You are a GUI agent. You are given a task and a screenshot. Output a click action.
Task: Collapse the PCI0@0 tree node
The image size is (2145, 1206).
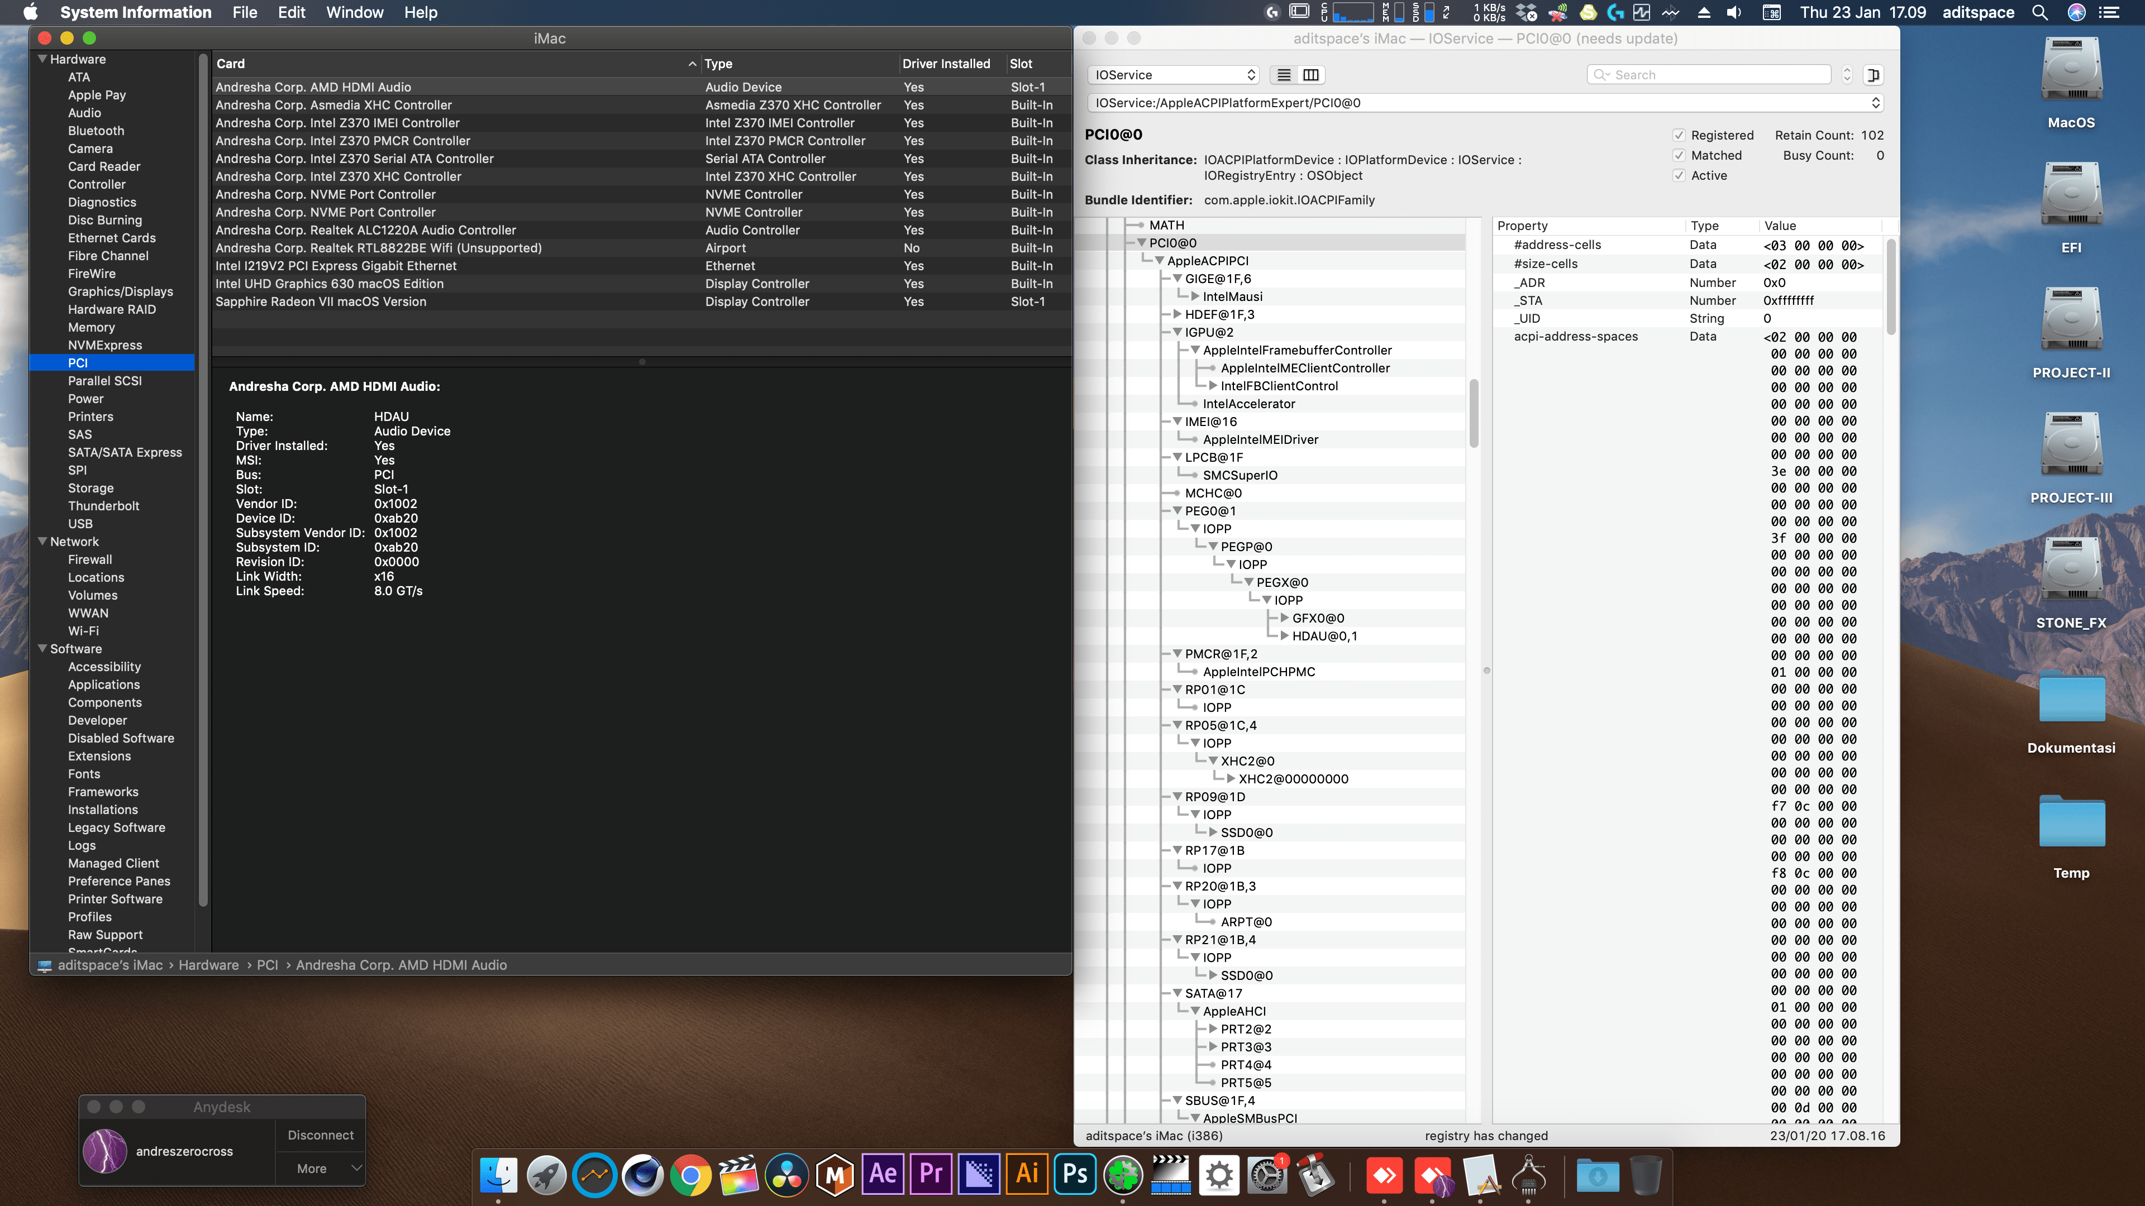[1142, 243]
